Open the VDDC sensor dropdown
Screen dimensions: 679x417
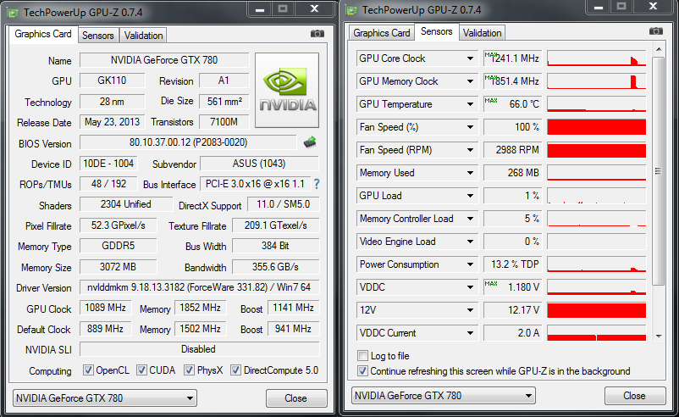[x=470, y=287]
